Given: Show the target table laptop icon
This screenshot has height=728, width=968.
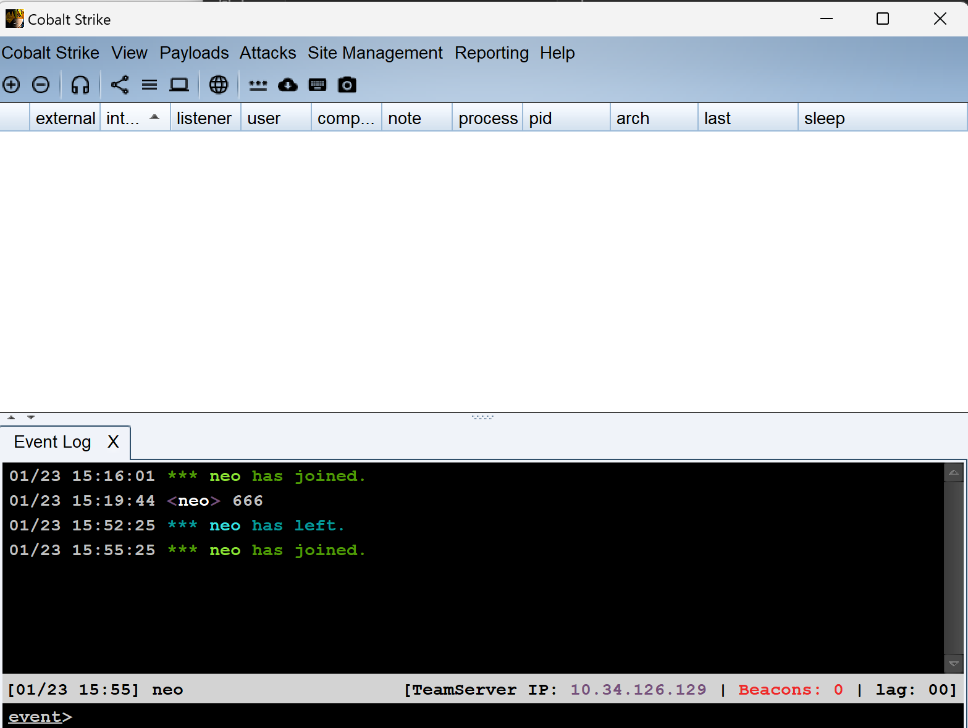Looking at the screenshot, I should pyautogui.click(x=179, y=85).
